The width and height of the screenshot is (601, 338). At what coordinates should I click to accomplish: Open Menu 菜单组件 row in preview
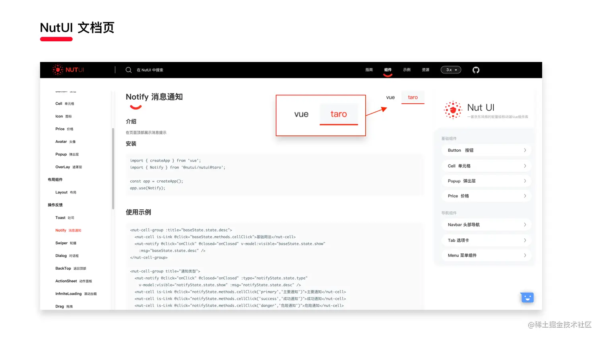click(x=486, y=255)
